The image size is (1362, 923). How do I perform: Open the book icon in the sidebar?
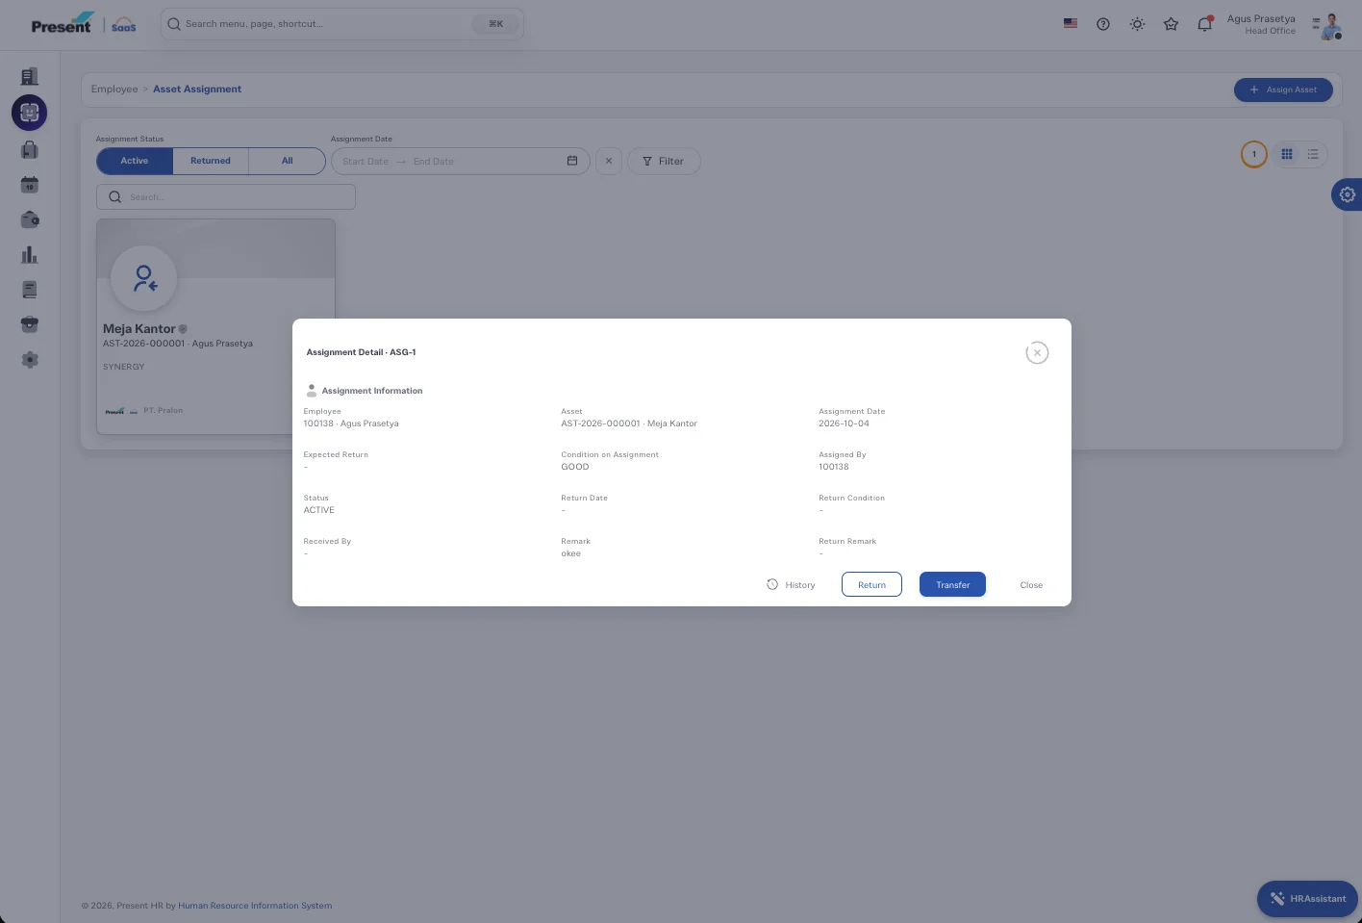click(x=30, y=290)
